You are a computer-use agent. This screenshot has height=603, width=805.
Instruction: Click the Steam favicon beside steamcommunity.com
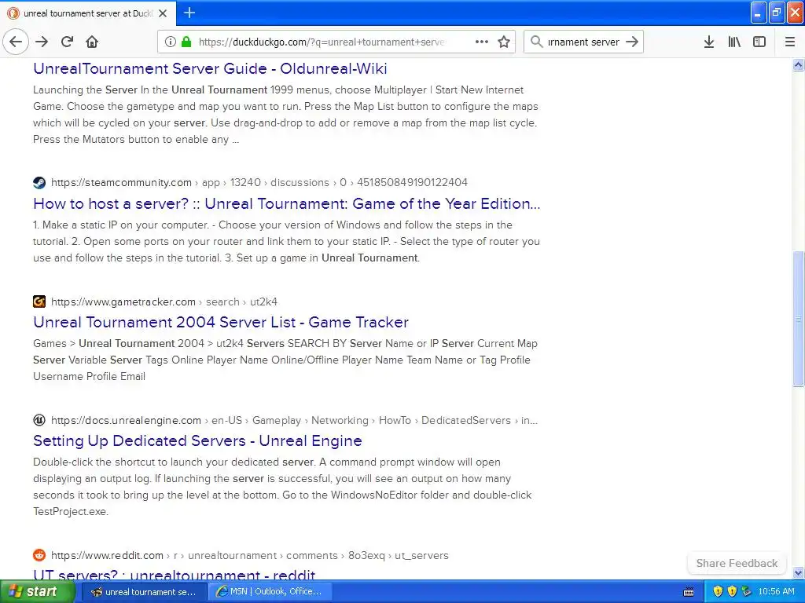tap(39, 182)
